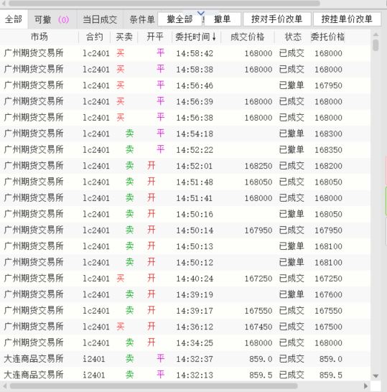Select the order at 14:56:39
This screenshot has width=387, height=392.
[x=185, y=101]
